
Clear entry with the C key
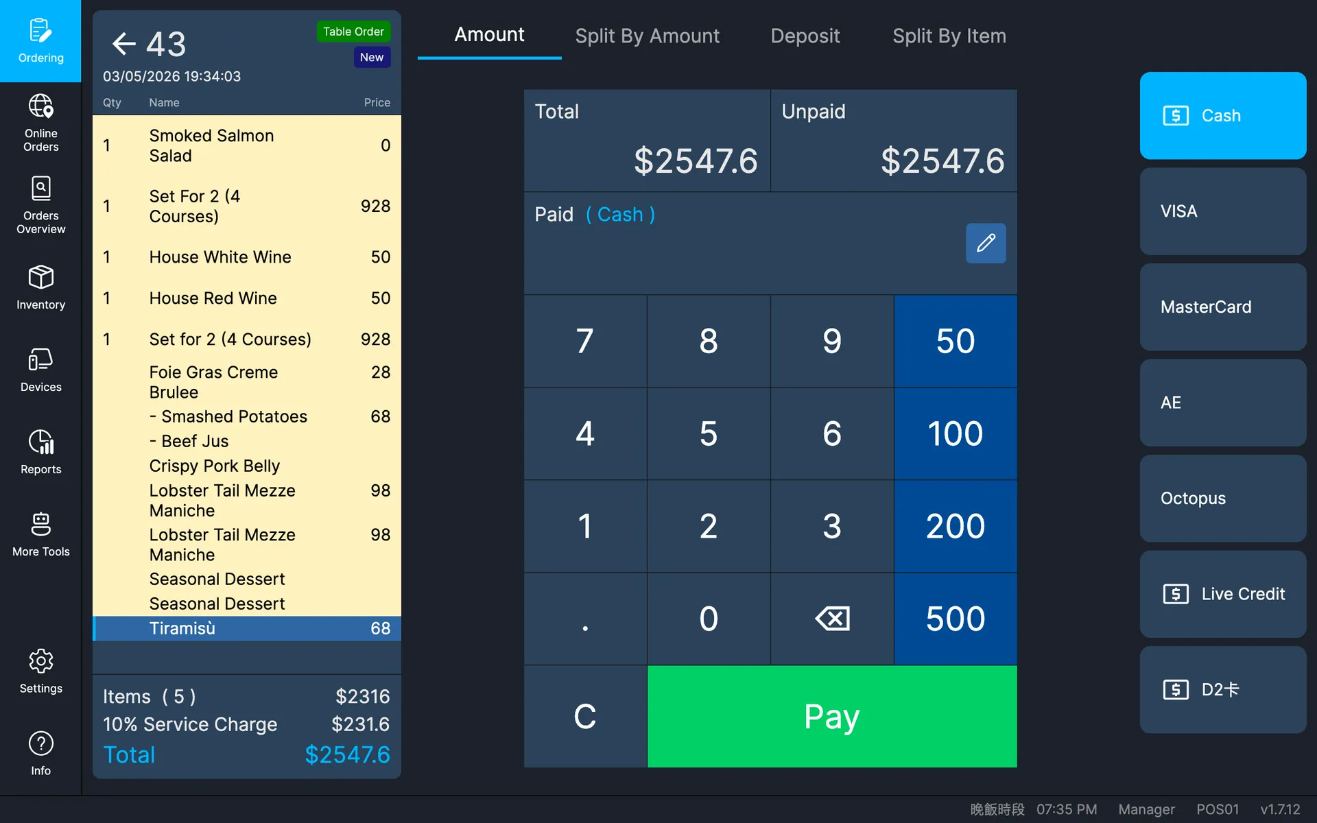click(x=585, y=716)
